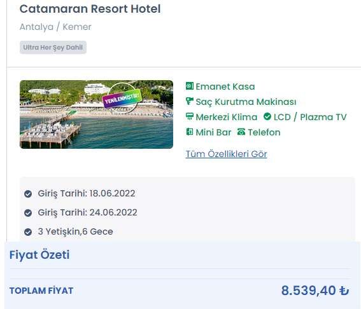The width and height of the screenshot is (361, 309).
Task: Click the Merkezi Klima air conditioner icon
Action: pyautogui.click(x=190, y=116)
